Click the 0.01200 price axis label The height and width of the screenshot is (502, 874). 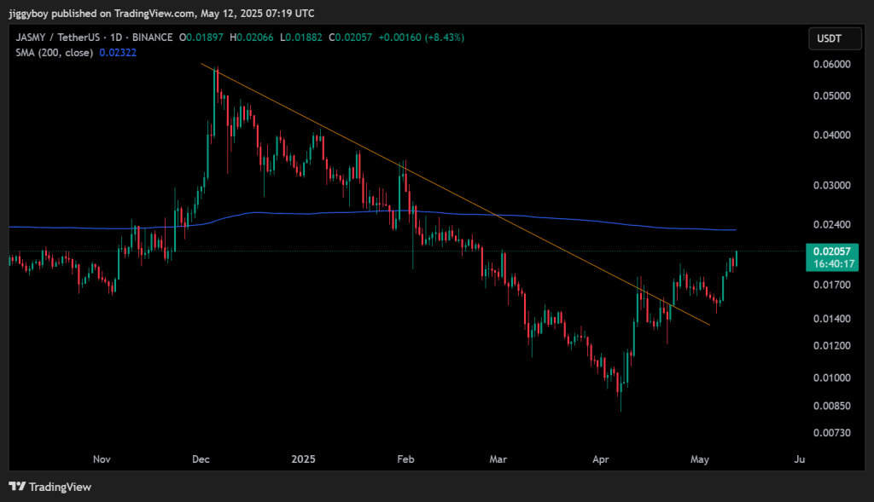coord(831,346)
